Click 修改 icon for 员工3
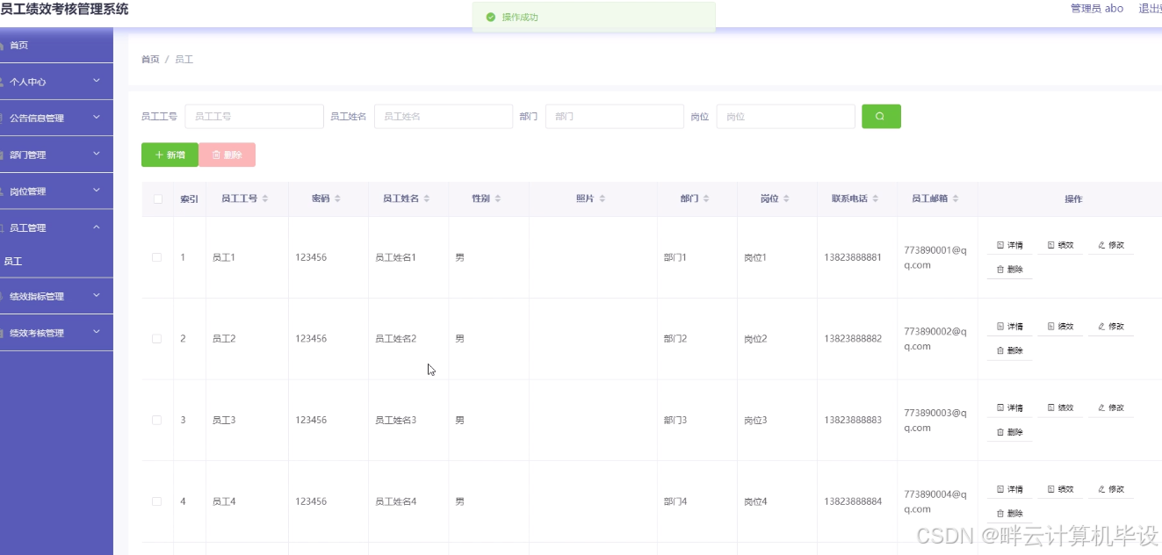Viewport: 1162px width, 555px height. point(1111,407)
